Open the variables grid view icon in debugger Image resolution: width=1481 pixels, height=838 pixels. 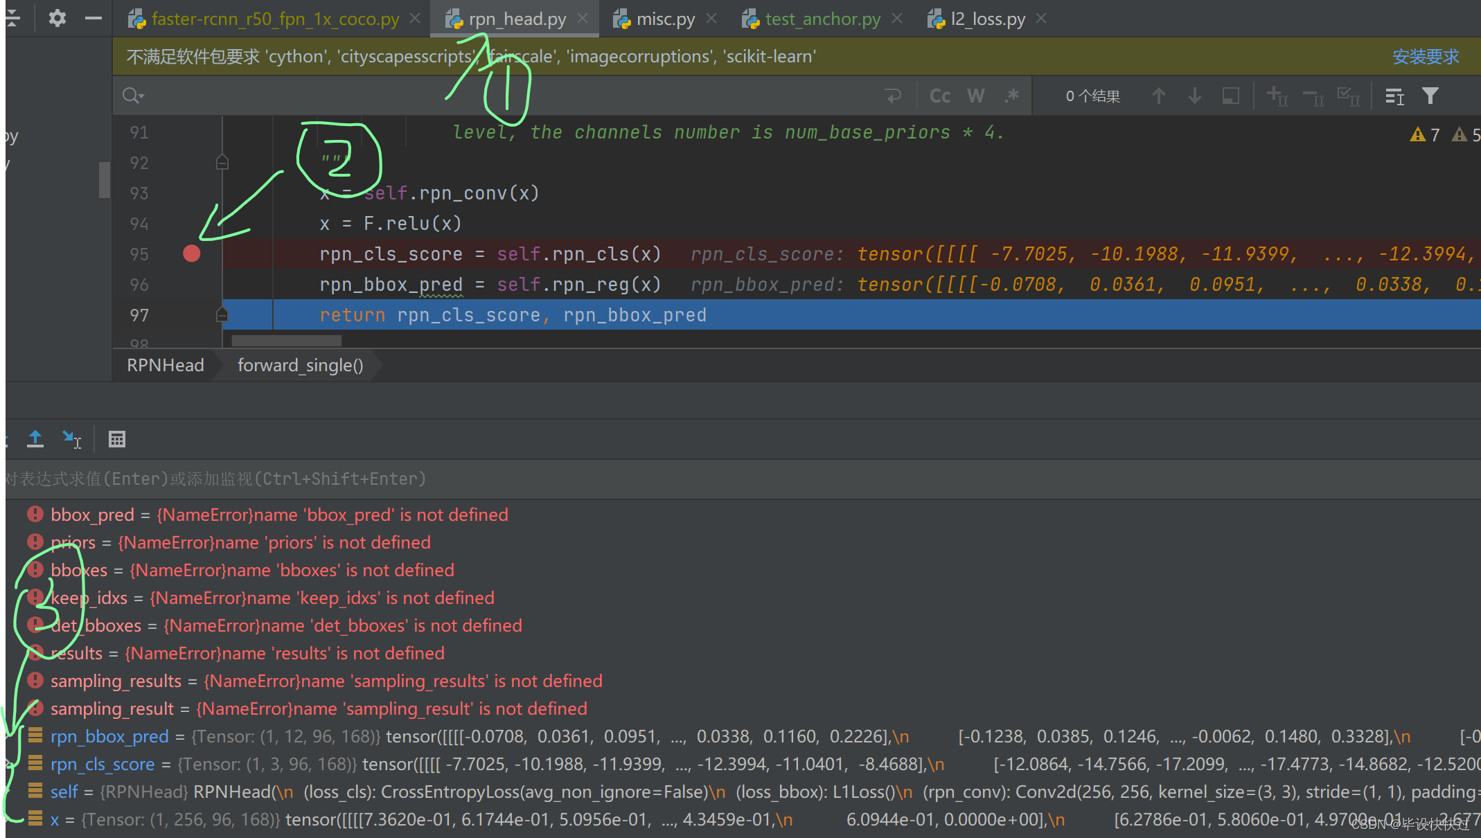(116, 439)
